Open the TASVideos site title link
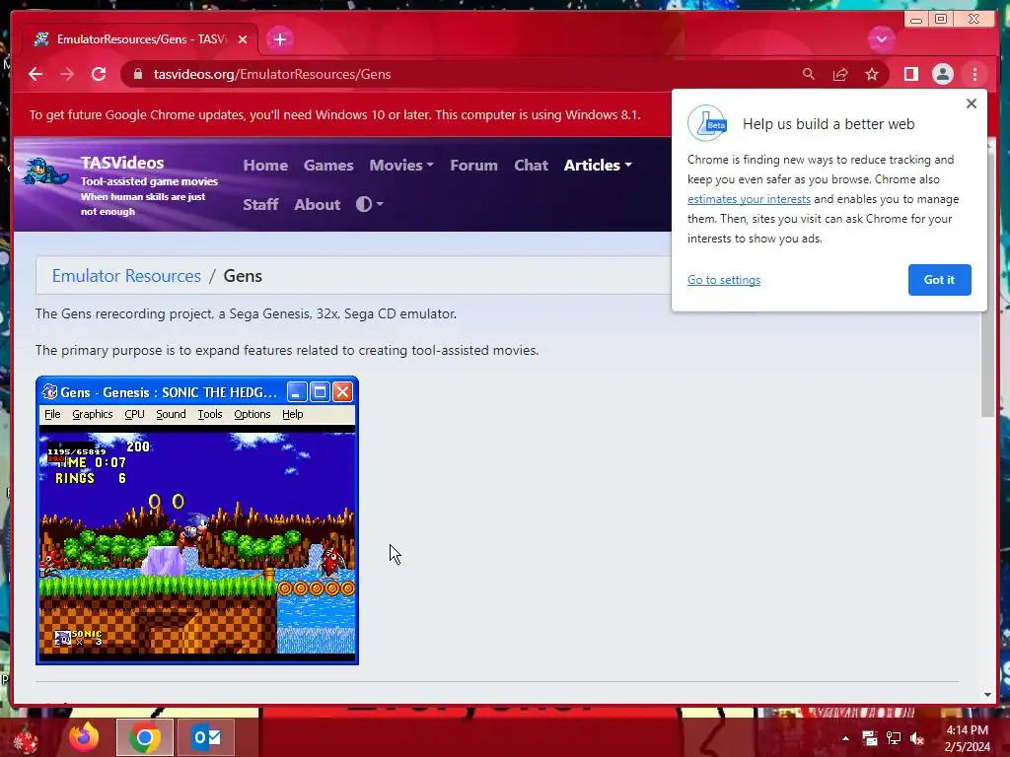 tap(122, 163)
